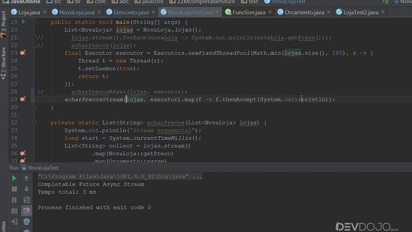Click acharPrecosStream call on line 29

tap(94, 99)
